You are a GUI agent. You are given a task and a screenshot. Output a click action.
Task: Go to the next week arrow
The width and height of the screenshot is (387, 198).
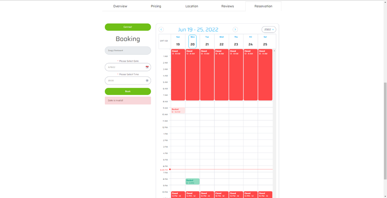pyautogui.click(x=235, y=29)
